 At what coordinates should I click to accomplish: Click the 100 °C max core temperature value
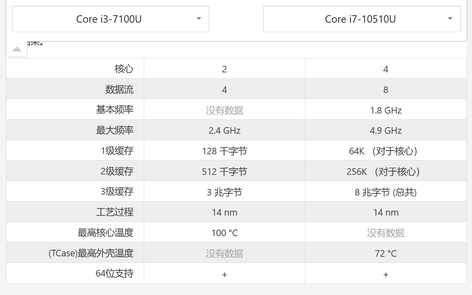224,233
